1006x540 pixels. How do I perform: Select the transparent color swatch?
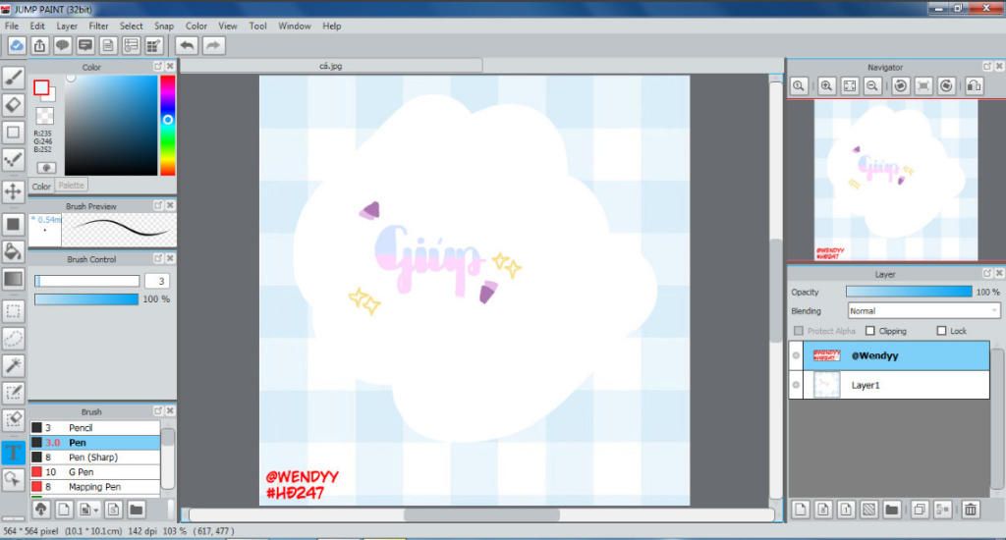pos(44,116)
